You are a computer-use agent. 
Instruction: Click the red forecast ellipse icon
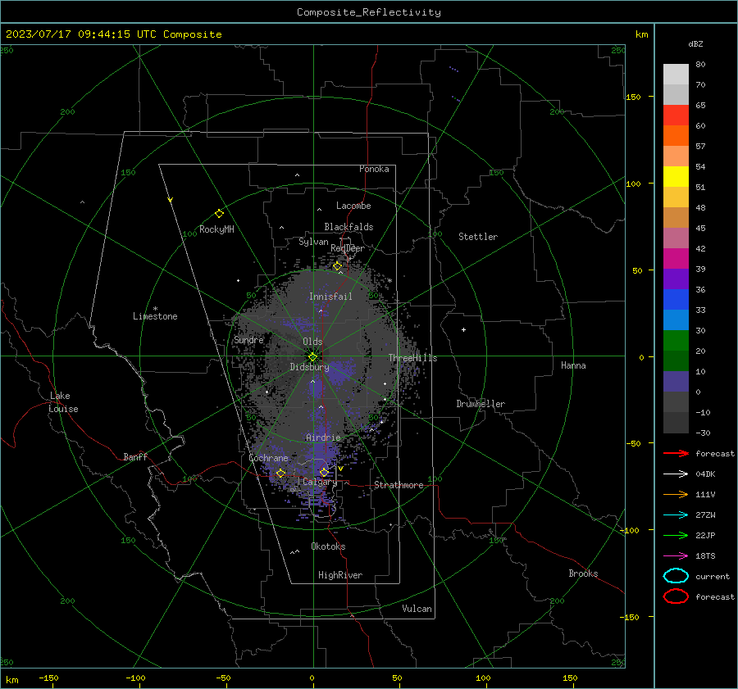point(676,596)
